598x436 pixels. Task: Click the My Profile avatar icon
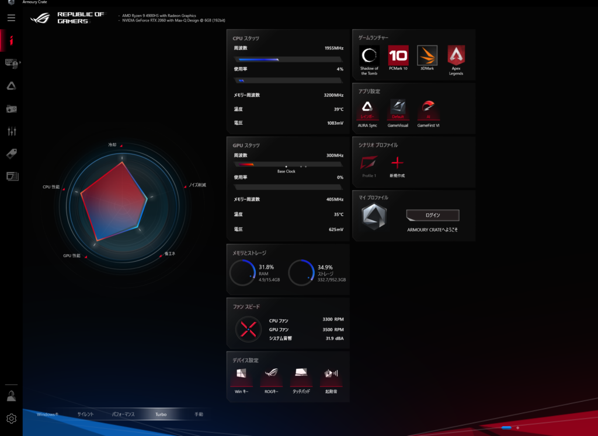[374, 217]
